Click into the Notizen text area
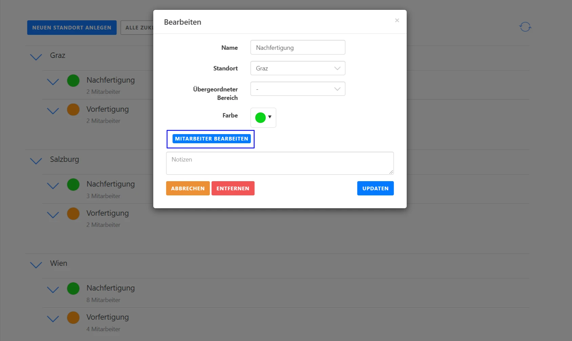Image resolution: width=572 pixels, height=341 pixels. [280, 163]
